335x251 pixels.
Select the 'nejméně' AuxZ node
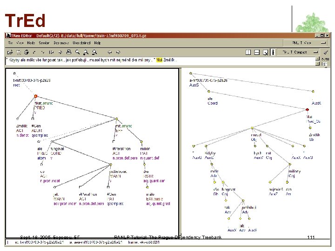click(x=270, y=182)
